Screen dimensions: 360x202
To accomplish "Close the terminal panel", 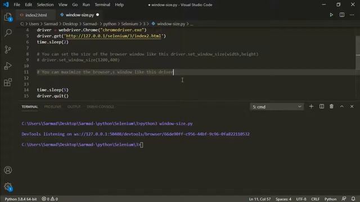I will point(352,107).
